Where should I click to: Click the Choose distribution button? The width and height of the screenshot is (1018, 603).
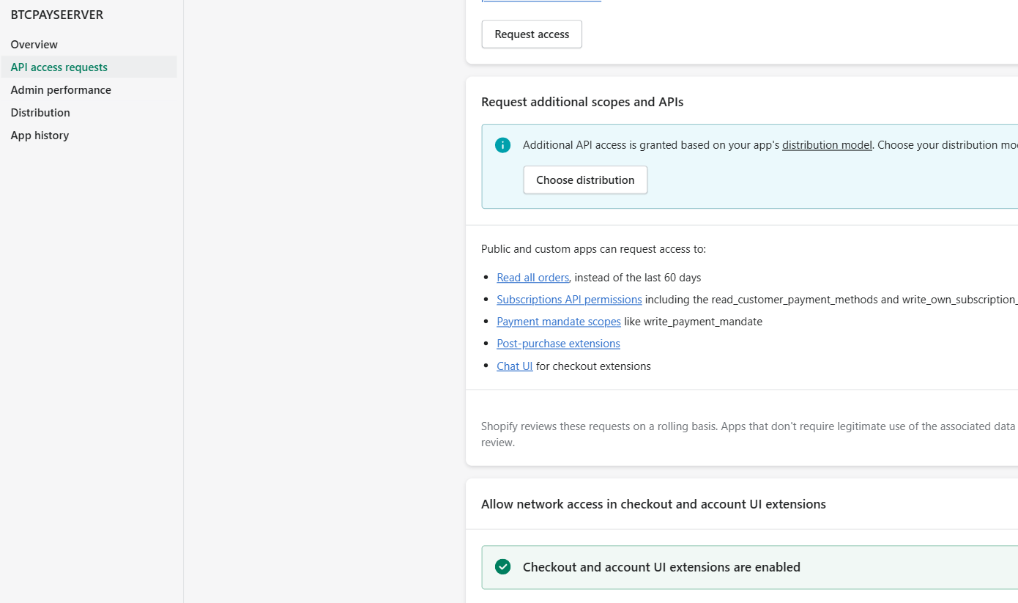[585, 180]
